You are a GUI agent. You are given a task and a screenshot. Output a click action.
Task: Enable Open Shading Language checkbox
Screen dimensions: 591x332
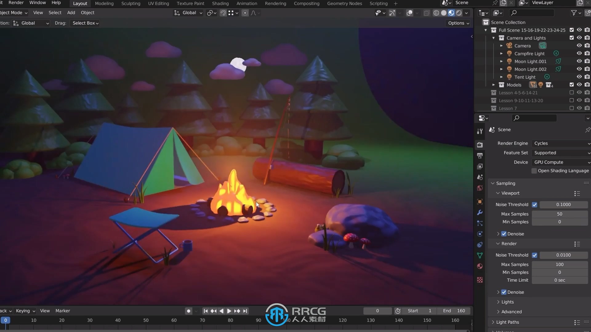(534, 171)
